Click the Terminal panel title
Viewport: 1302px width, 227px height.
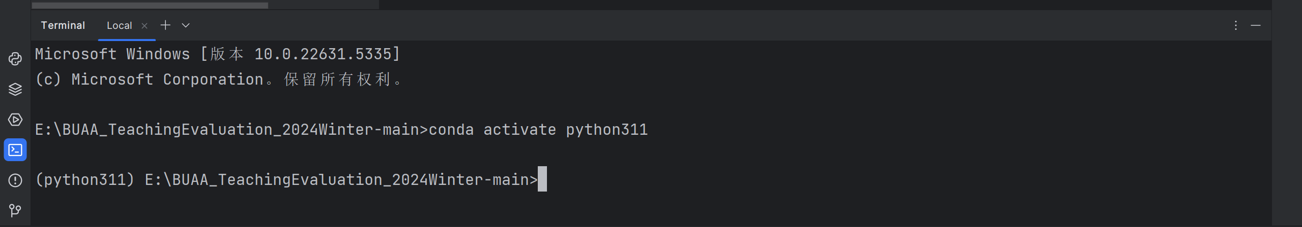pos(63,25)
